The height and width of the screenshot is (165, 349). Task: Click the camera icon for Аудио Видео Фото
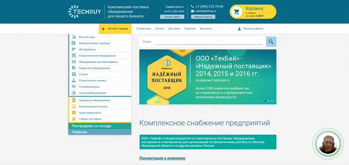coord(74,113)
